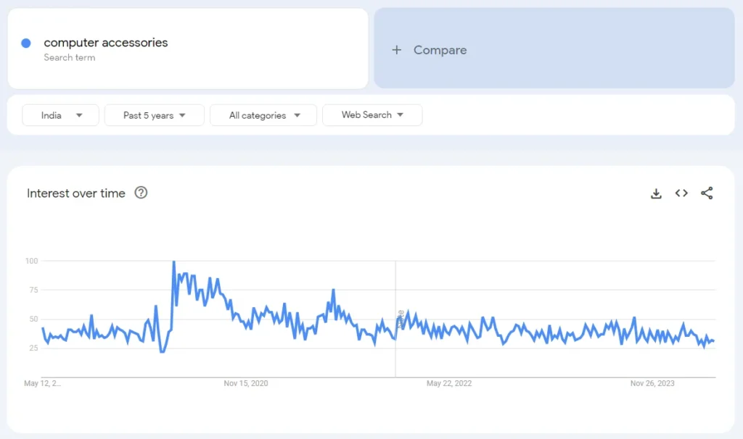743x439 pixels.
Task: Open the India region dropdown
Action: (x=60, y=115)
